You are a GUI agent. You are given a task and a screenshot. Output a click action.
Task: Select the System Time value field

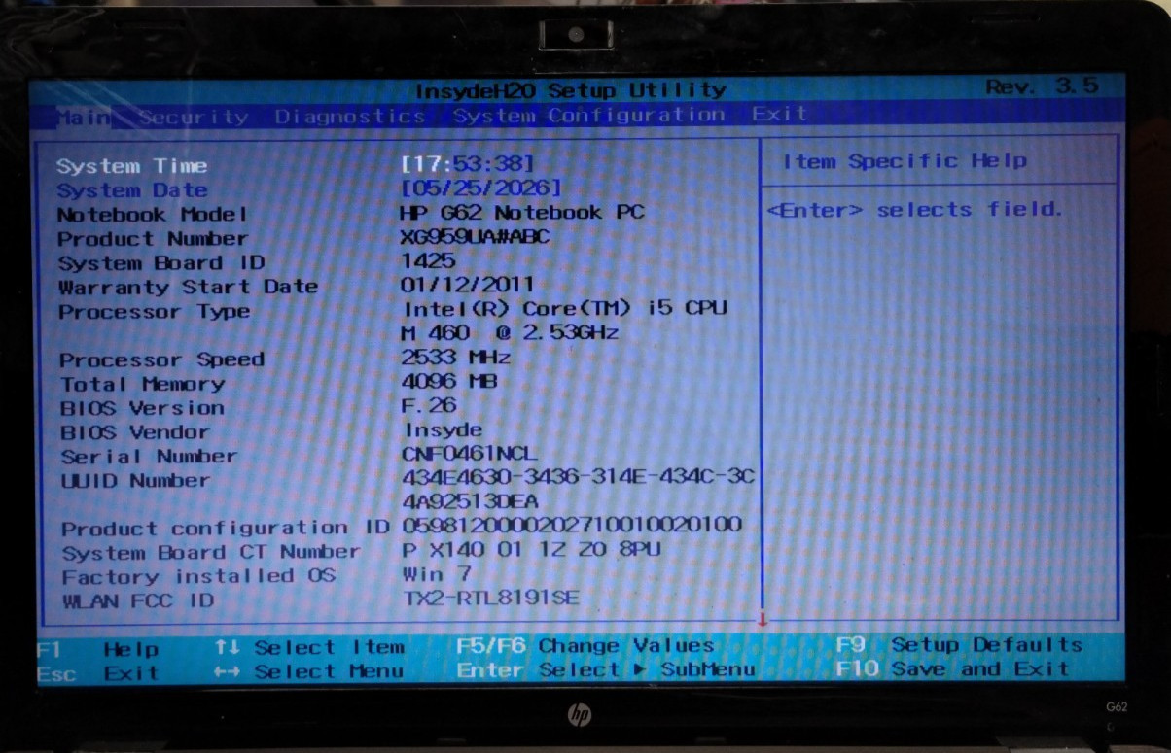pos(468,164)
